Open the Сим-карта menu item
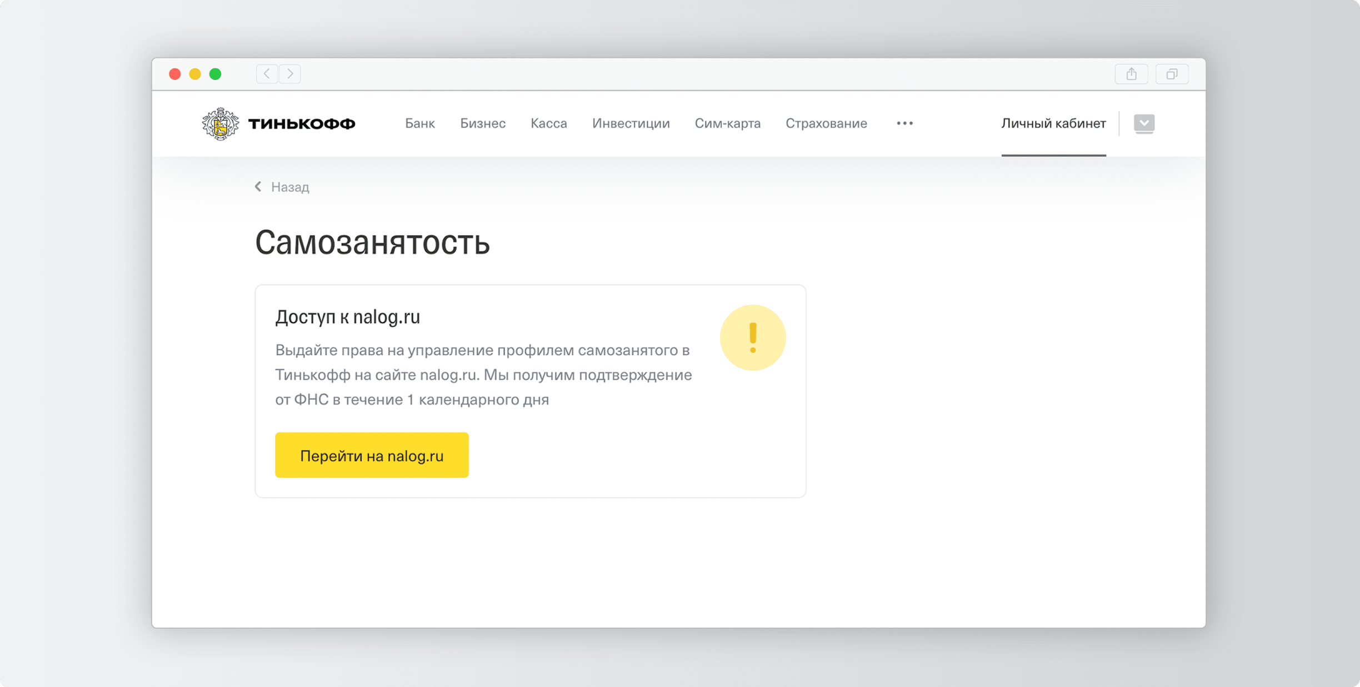Image resolution: width=1360 pixels, height=687 pixels. pyautogui.click(x=728, y=123)
